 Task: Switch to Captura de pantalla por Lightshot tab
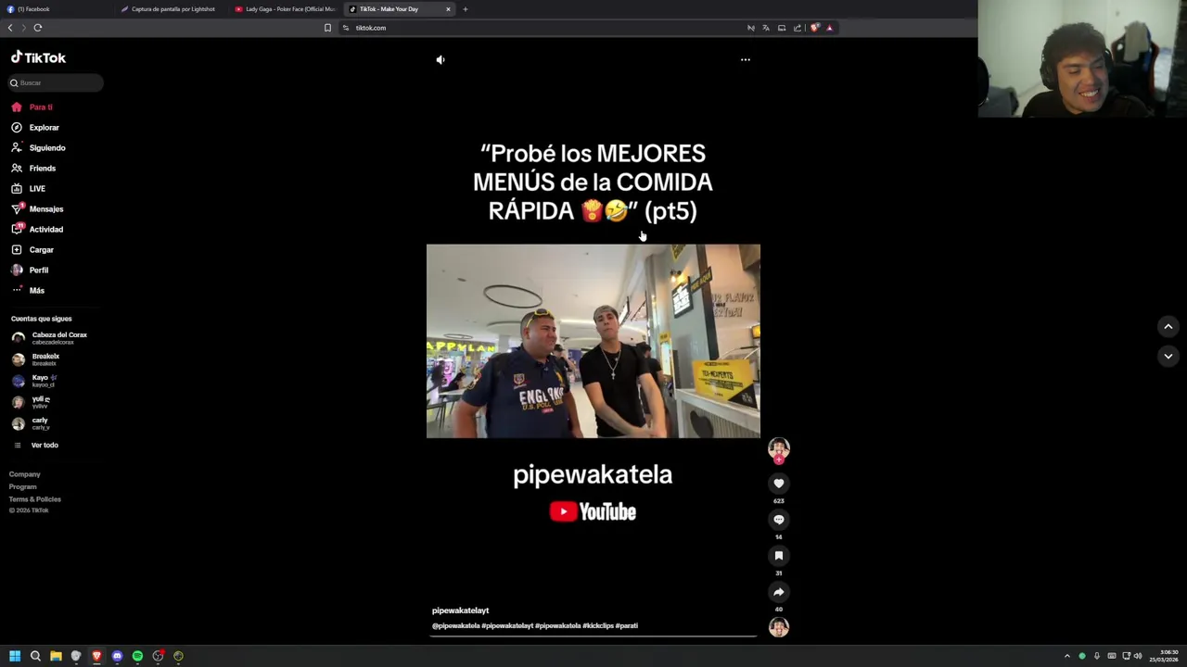(172, 9)
